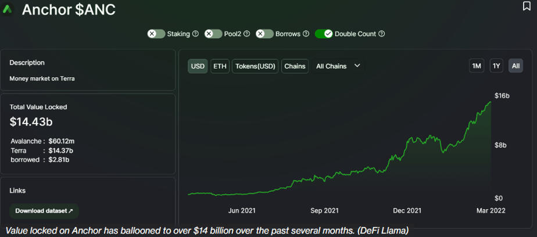Viewport: 537px width, 237px height.
Task: Click the Sep 2021 x-axis label
Action: click(324, 210)
